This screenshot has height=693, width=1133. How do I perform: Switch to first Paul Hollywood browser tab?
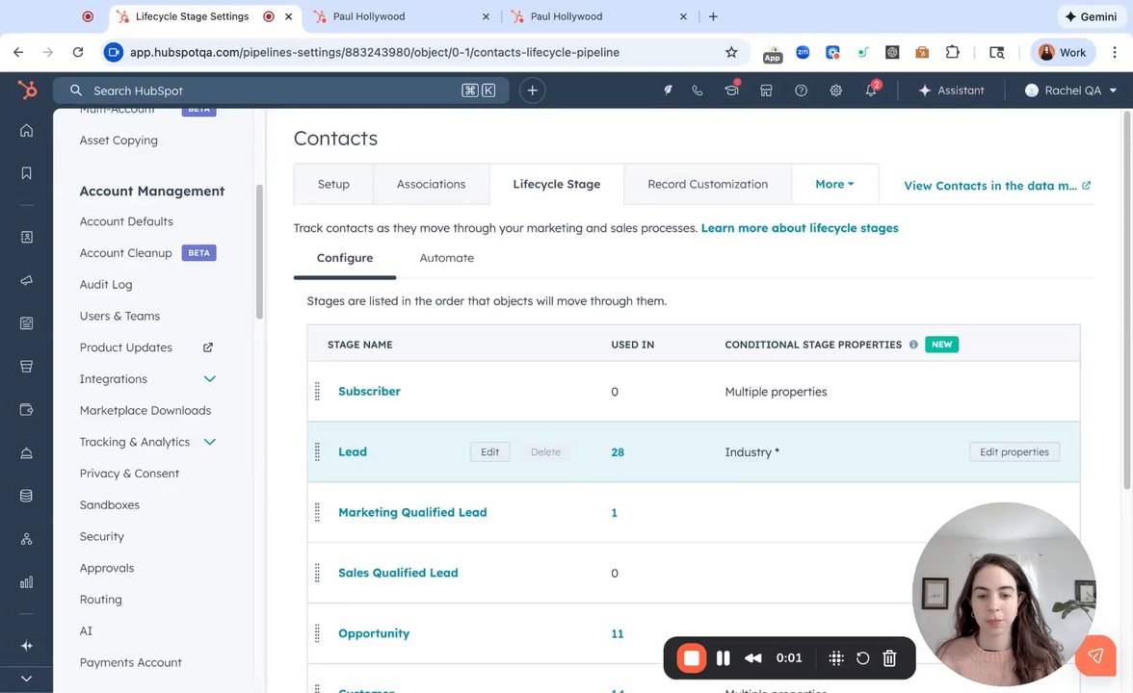point(401,16)
